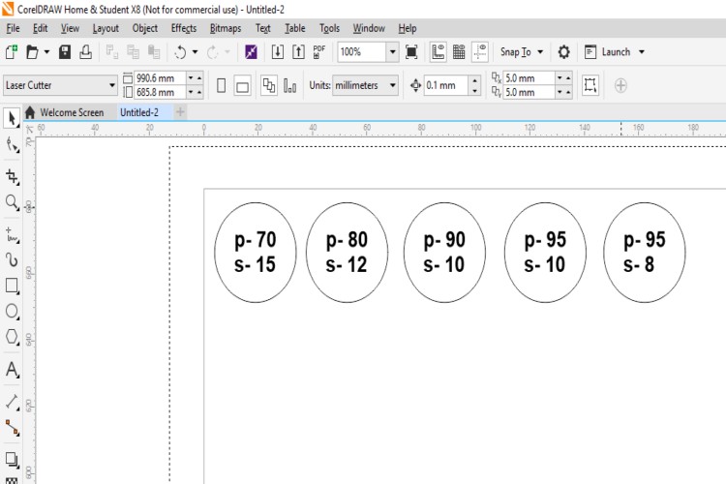
Task: Select the Ellipse tool
Action: [x=12, y=311]
